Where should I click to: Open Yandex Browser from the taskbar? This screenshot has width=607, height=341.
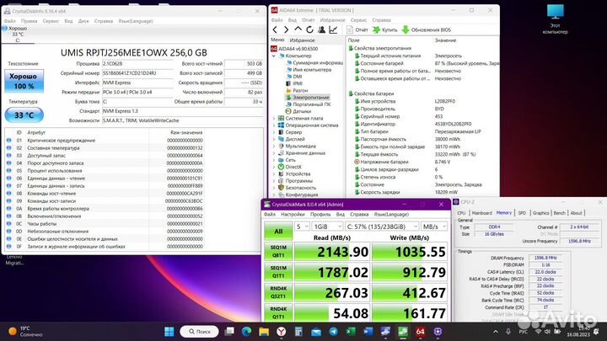pos(282,332)
